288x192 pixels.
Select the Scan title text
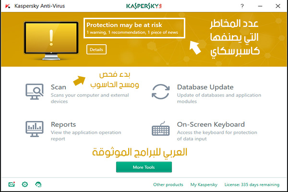tap(59, 87)
